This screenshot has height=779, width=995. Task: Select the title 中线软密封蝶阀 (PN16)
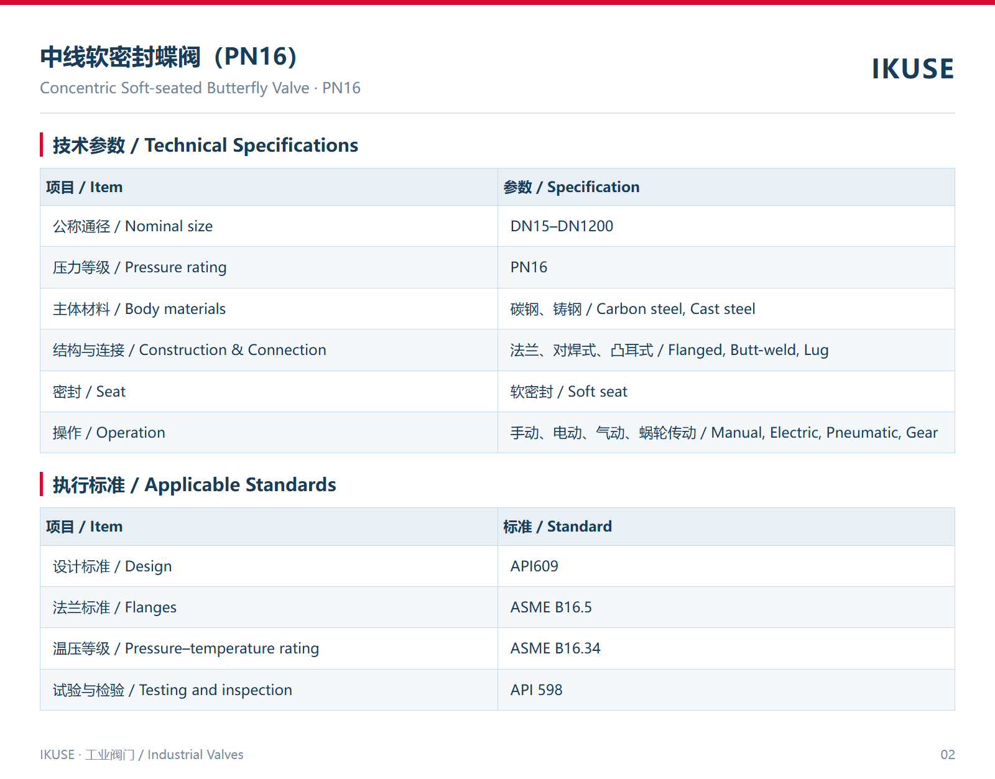(x=169, y=57)
